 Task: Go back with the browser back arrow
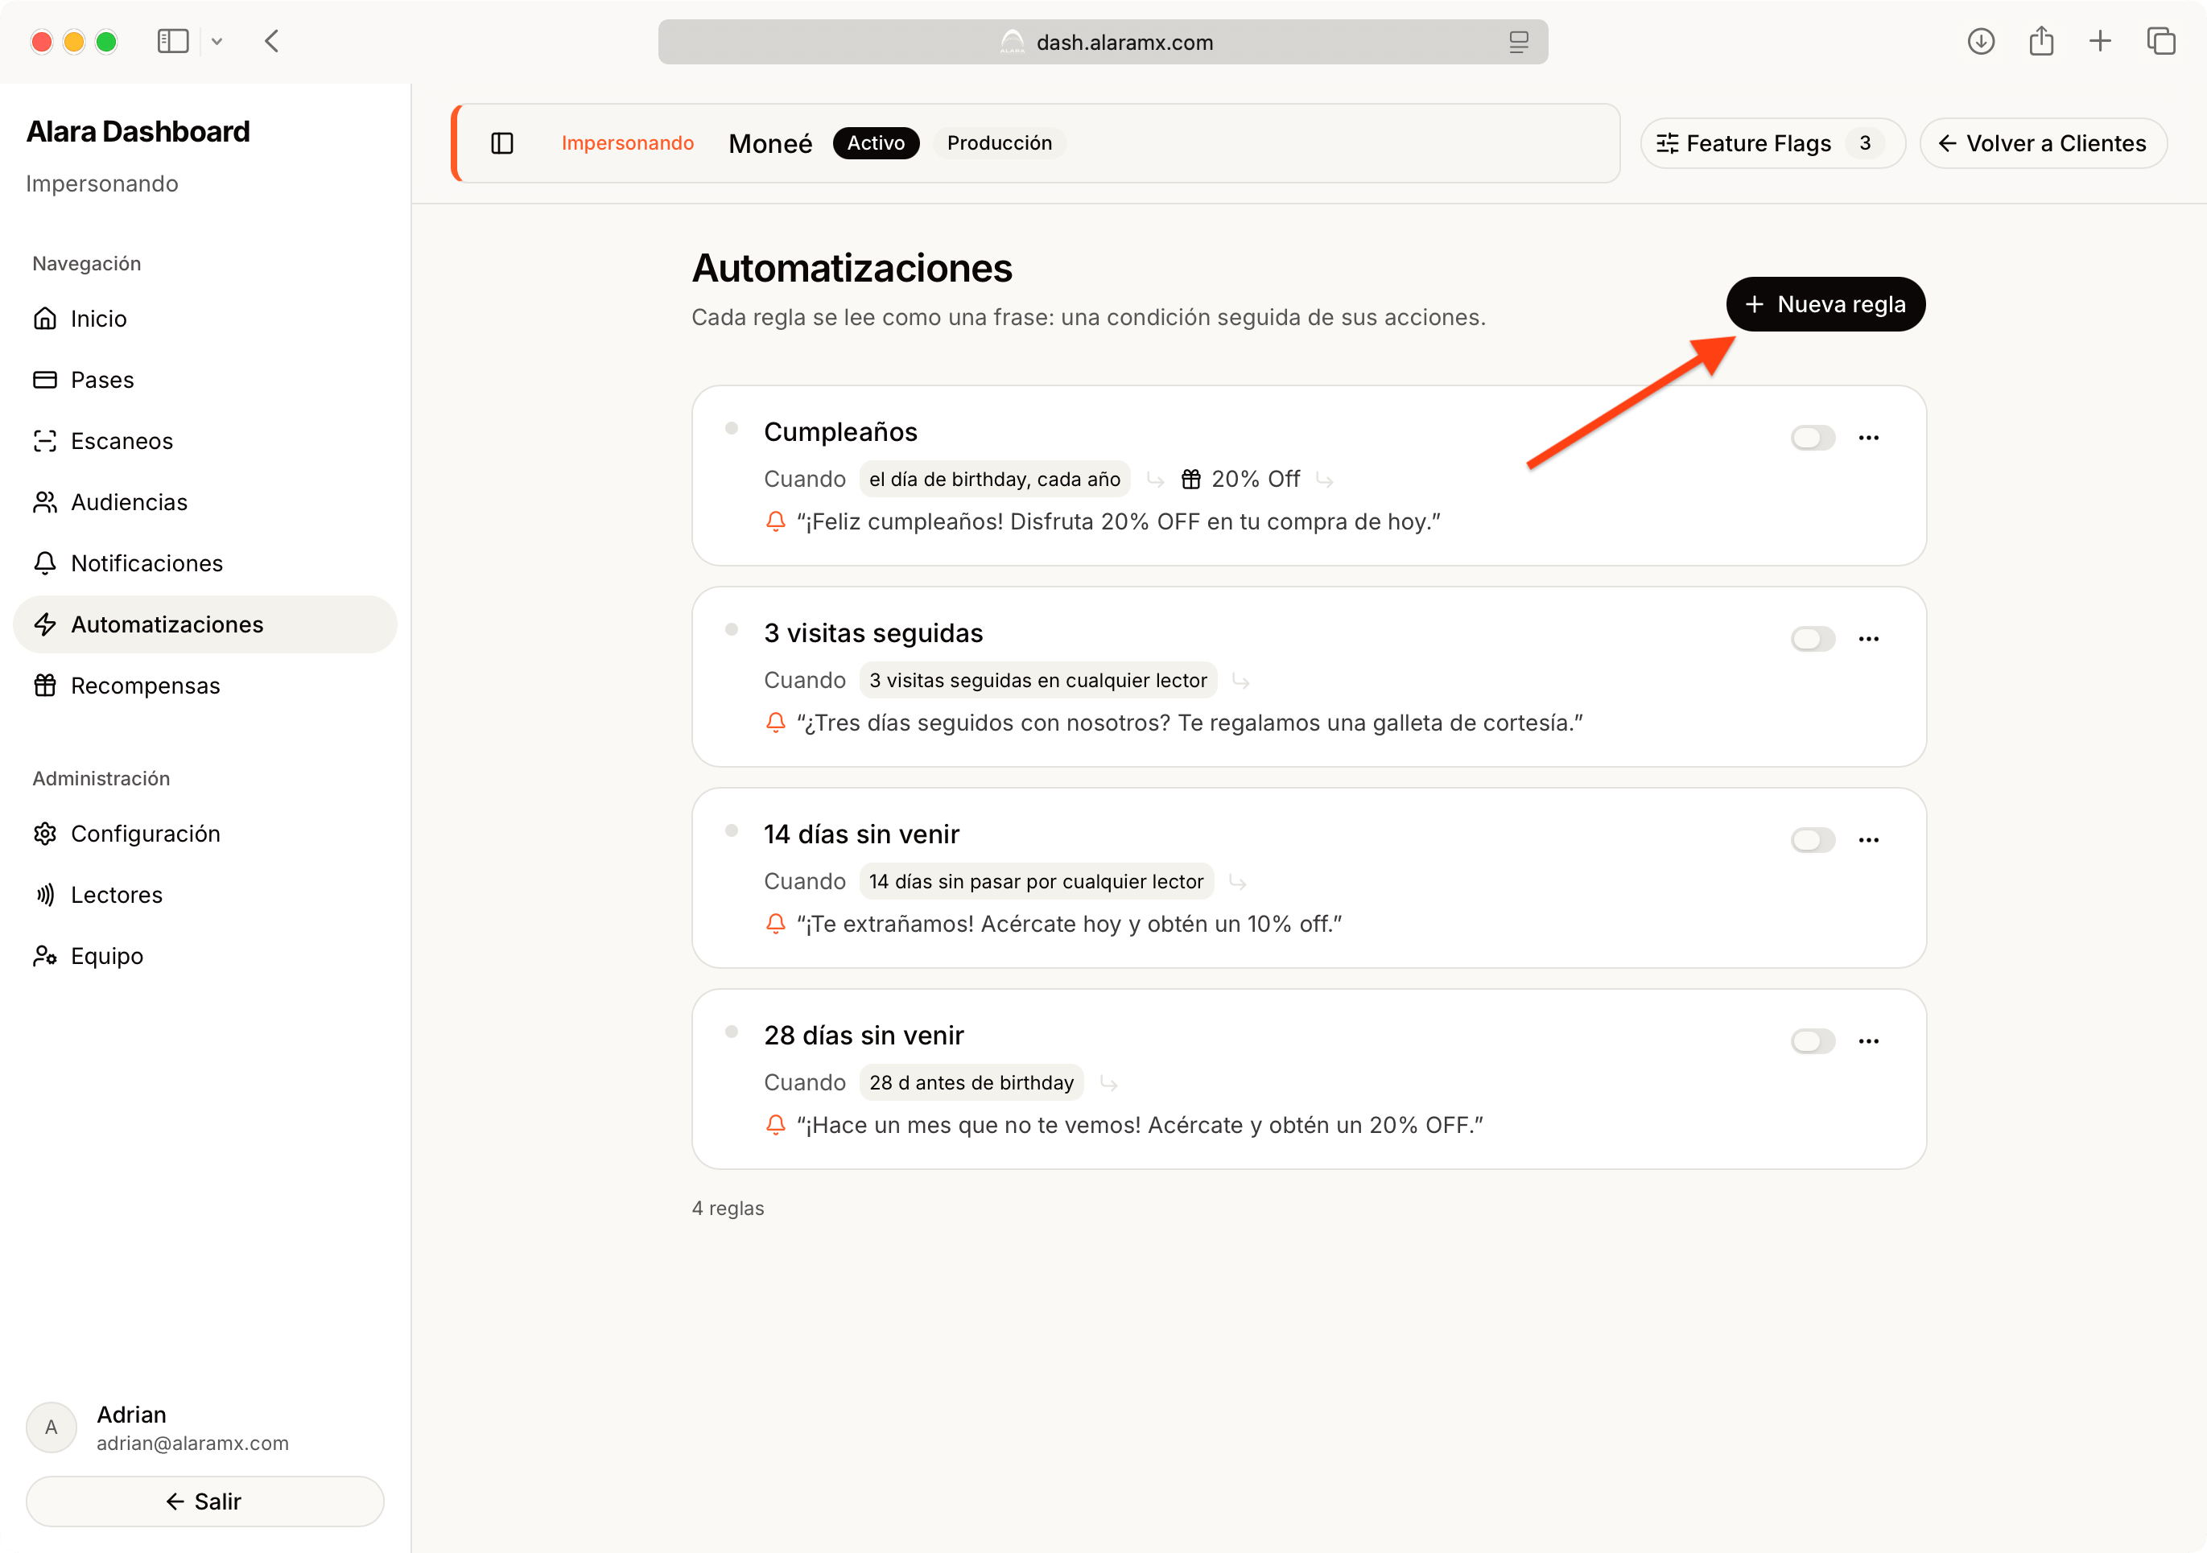pos(272,41)
